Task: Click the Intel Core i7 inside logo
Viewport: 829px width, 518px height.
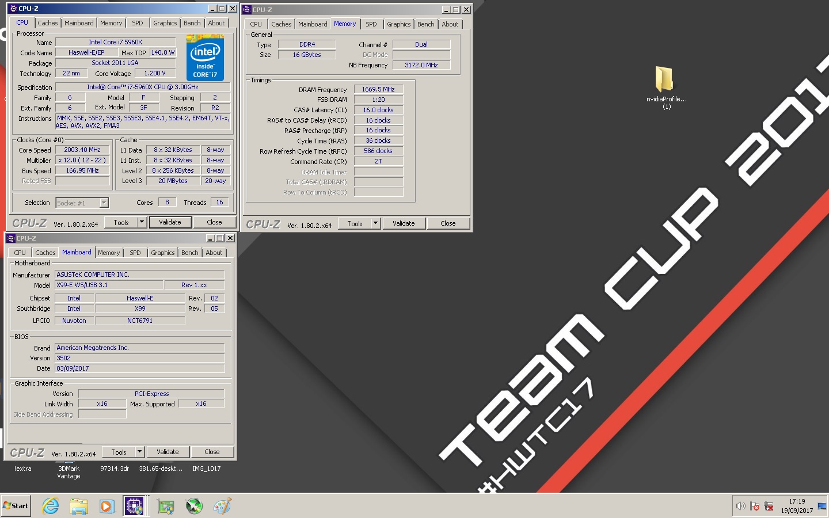Action: 205,58
